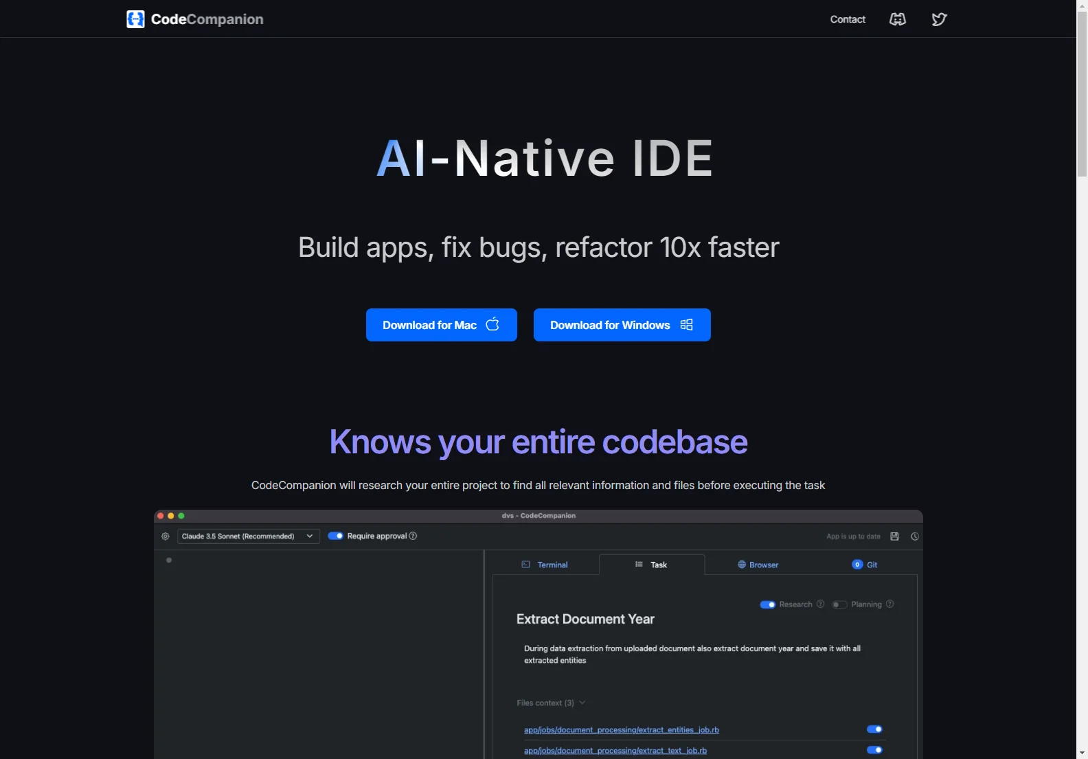This screenshot has height=759, width=1088.
Task: Click the scrollbar down arrow
Action: point(1082,753)
